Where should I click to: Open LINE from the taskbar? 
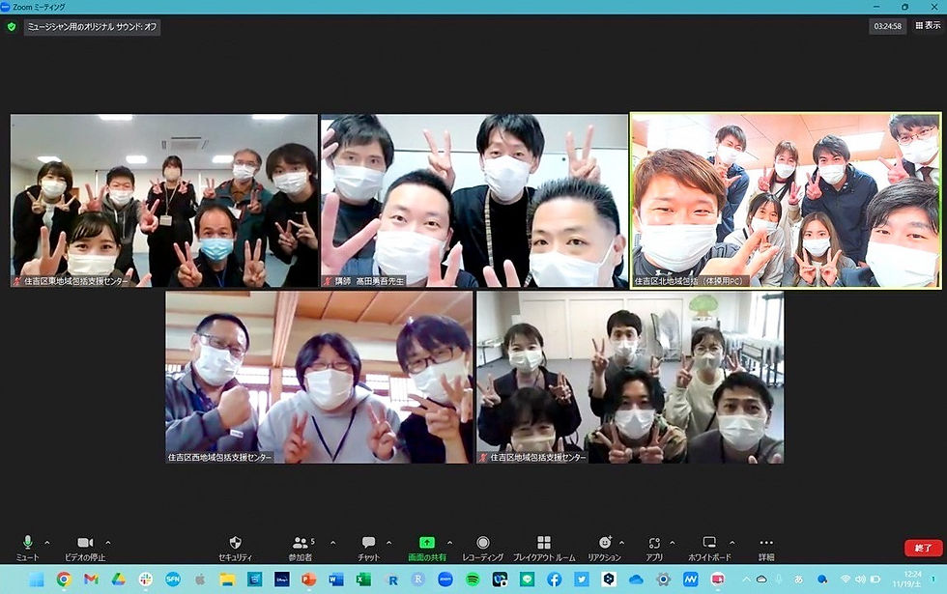point(527,580)
